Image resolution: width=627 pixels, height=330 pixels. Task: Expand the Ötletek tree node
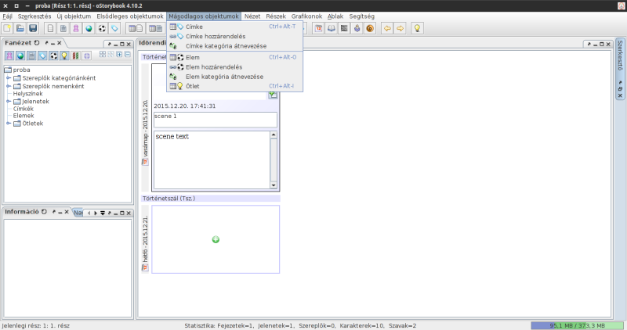coord(9,123)
